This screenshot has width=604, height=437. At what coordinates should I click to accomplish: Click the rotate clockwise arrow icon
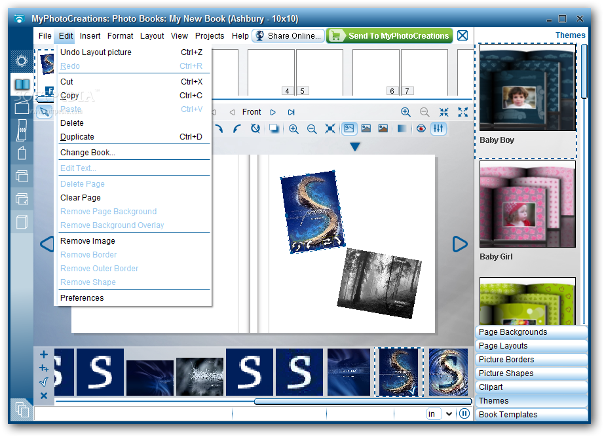(218, 128)
